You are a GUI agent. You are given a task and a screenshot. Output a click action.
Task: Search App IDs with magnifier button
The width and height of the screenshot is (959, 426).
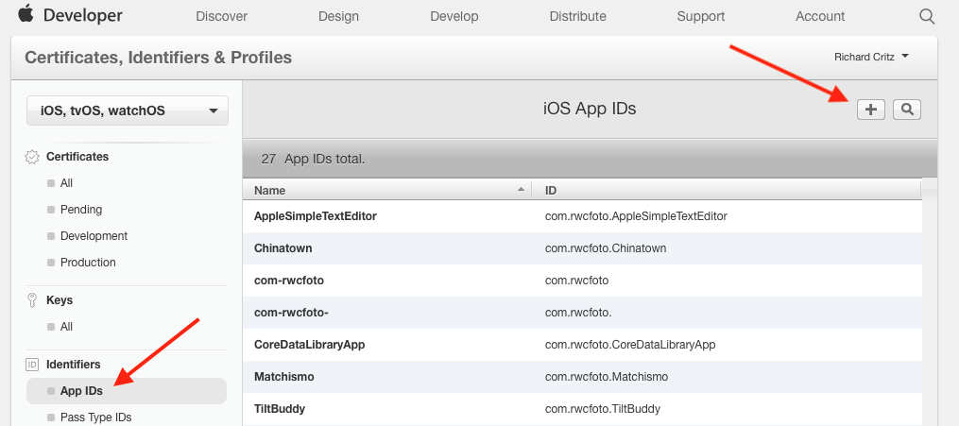pos(907,110)
